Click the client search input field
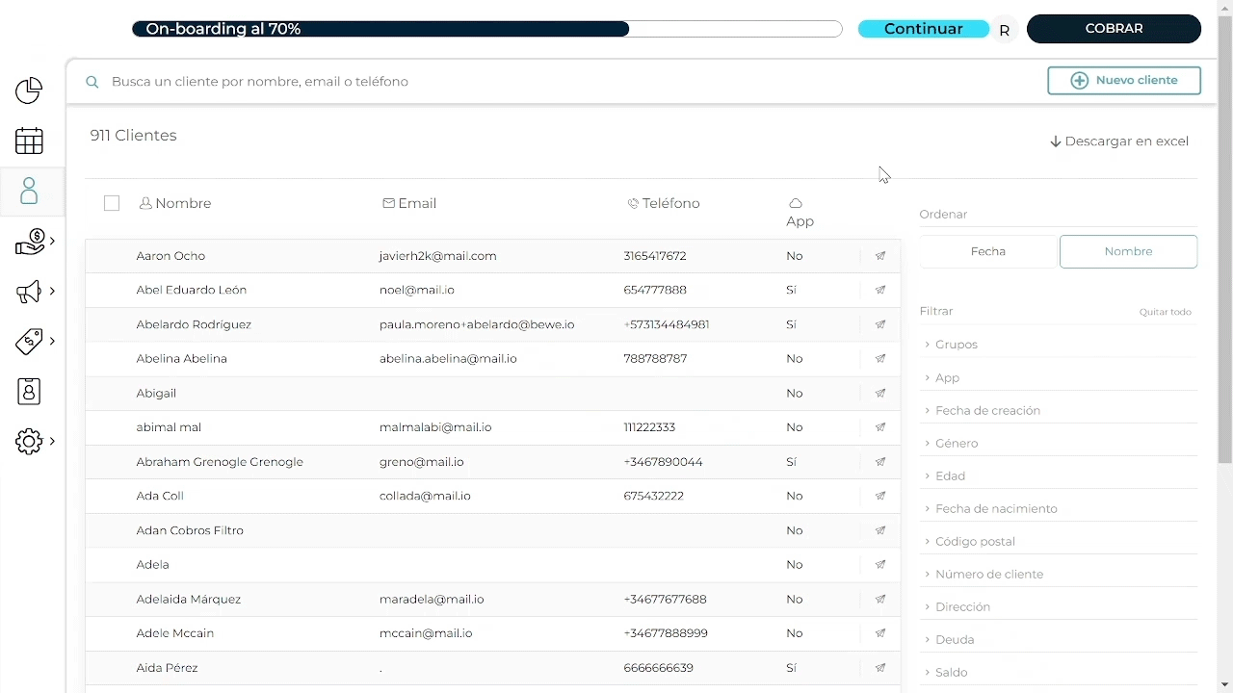 tap(568, 82)
